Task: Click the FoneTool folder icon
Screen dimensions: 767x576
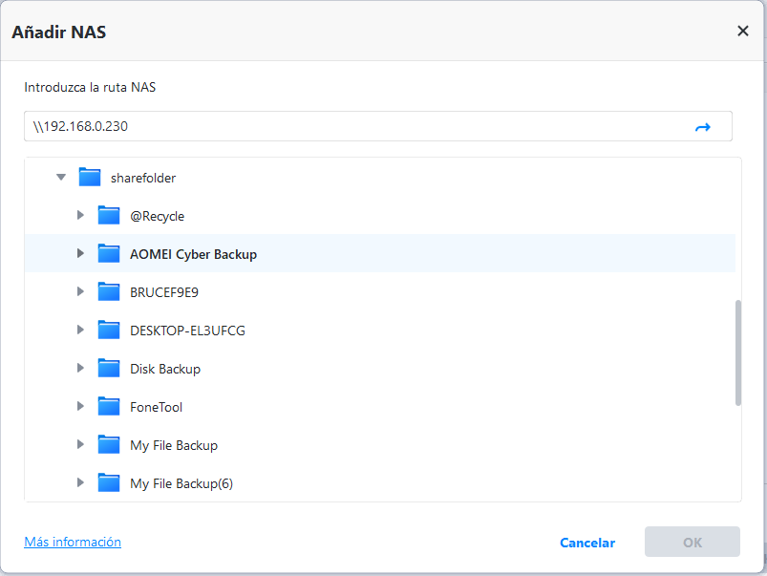Action: [109, 406]
